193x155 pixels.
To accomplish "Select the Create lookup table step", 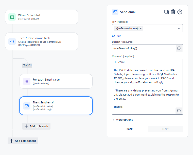I will 42,41.
